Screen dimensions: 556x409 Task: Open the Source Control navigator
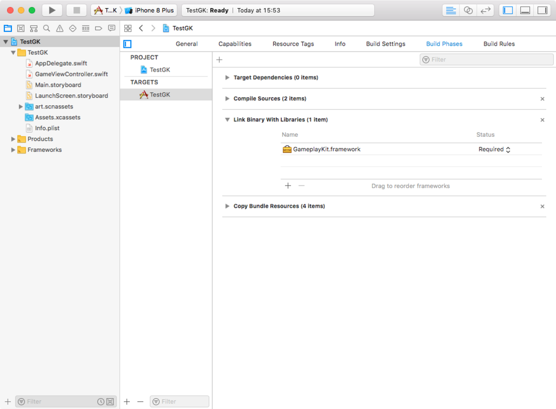pyautogui.click(x=21, y=28)
